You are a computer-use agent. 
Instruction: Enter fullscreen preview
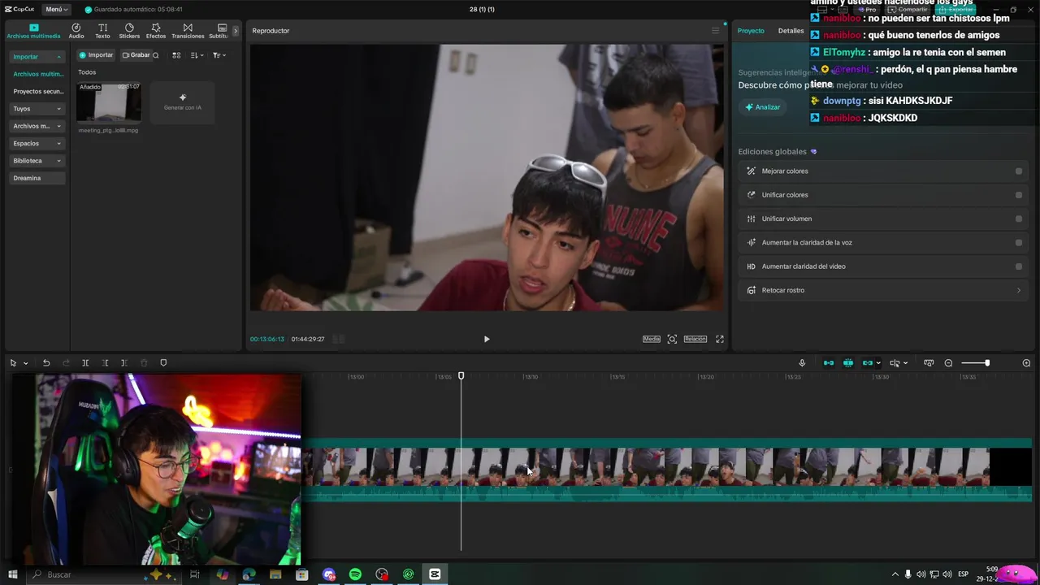[x=719, y=339]
